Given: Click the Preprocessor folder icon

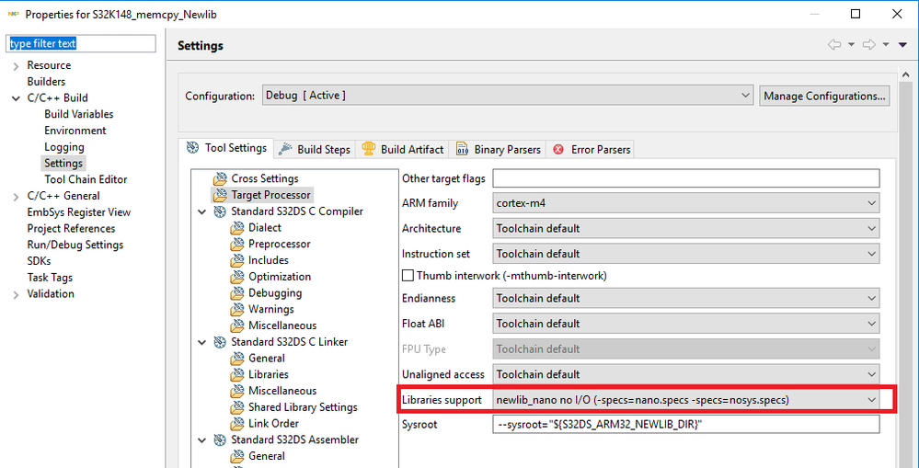Looking at the screenshot, I should pos(236,244).
